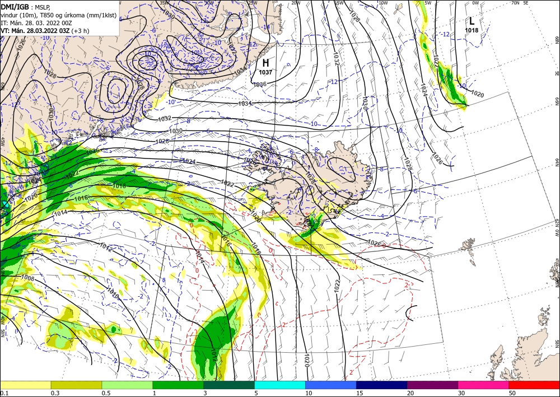Click the pale yellow 0.1 precipitation legend swatch
Image resolution: width=560 pixels, height=397 pixels.
pos(25,385)
